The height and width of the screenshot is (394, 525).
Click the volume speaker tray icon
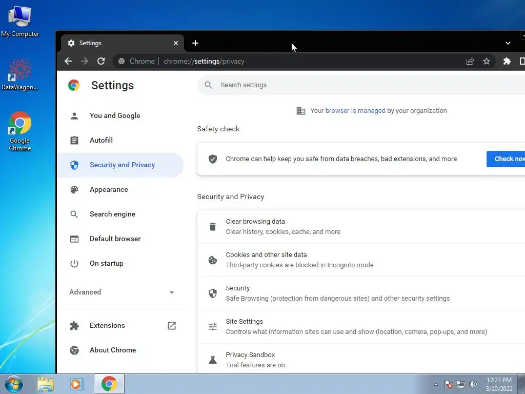tap(473, 385)
